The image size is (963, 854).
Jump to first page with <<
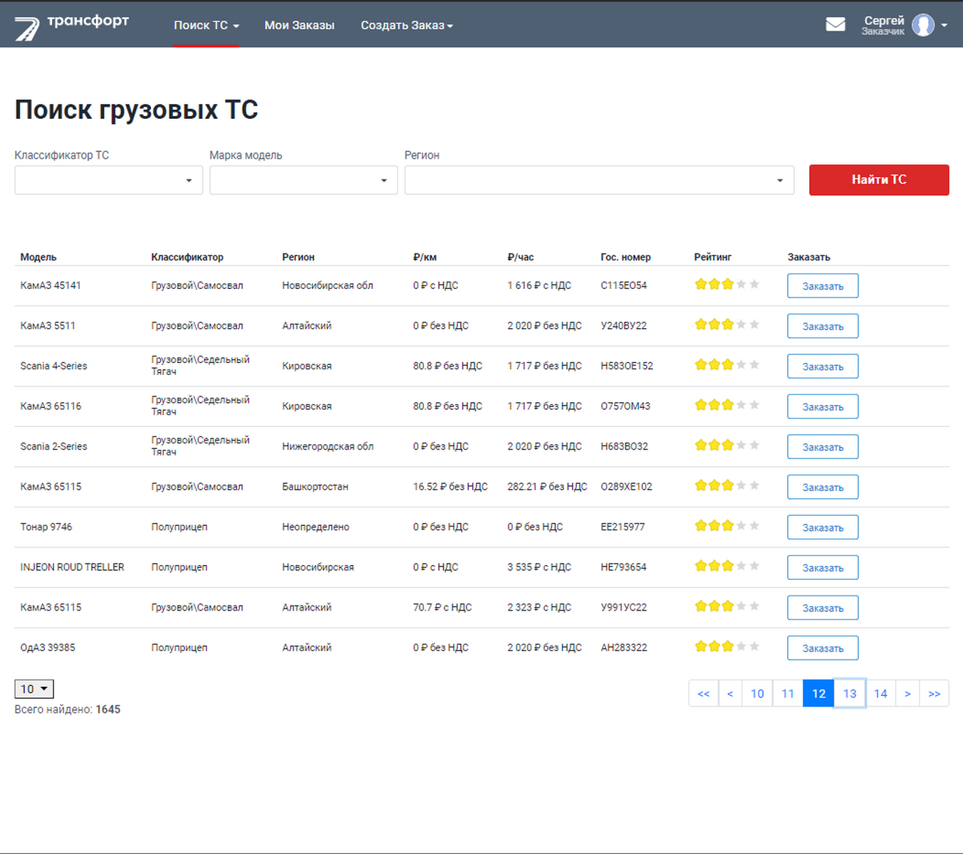(x=704, y=693)
